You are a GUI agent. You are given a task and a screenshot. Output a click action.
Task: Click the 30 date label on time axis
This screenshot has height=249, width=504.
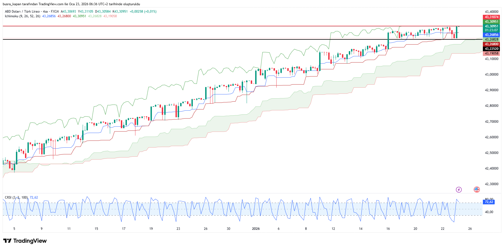[229, 229]
